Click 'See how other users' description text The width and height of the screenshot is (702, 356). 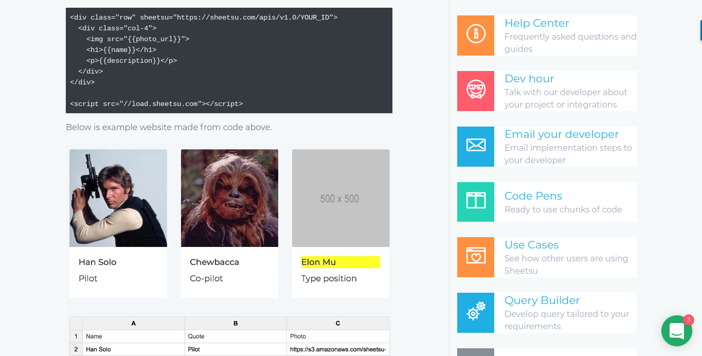[x=566, y=265]
